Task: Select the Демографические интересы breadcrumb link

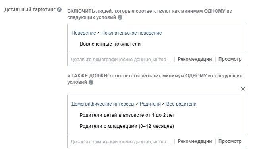Action: point(103,104)
